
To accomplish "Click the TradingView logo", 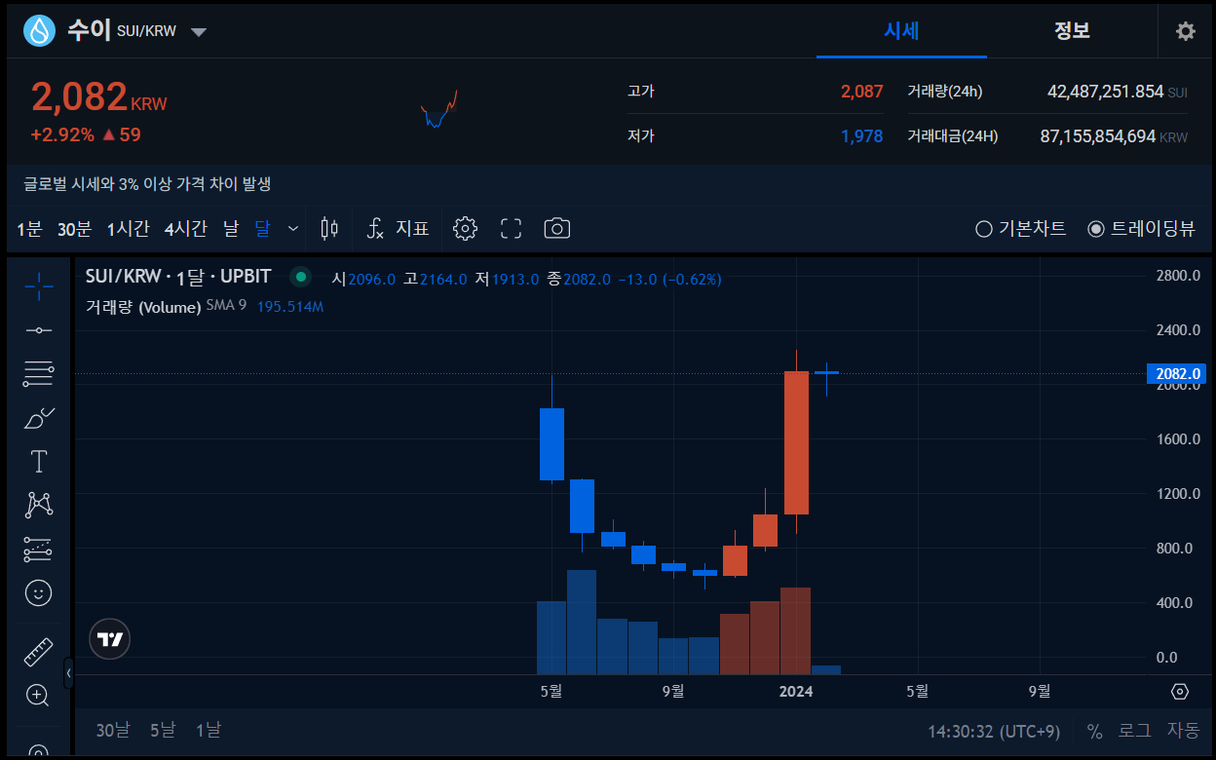I will (x=110, y=639).
